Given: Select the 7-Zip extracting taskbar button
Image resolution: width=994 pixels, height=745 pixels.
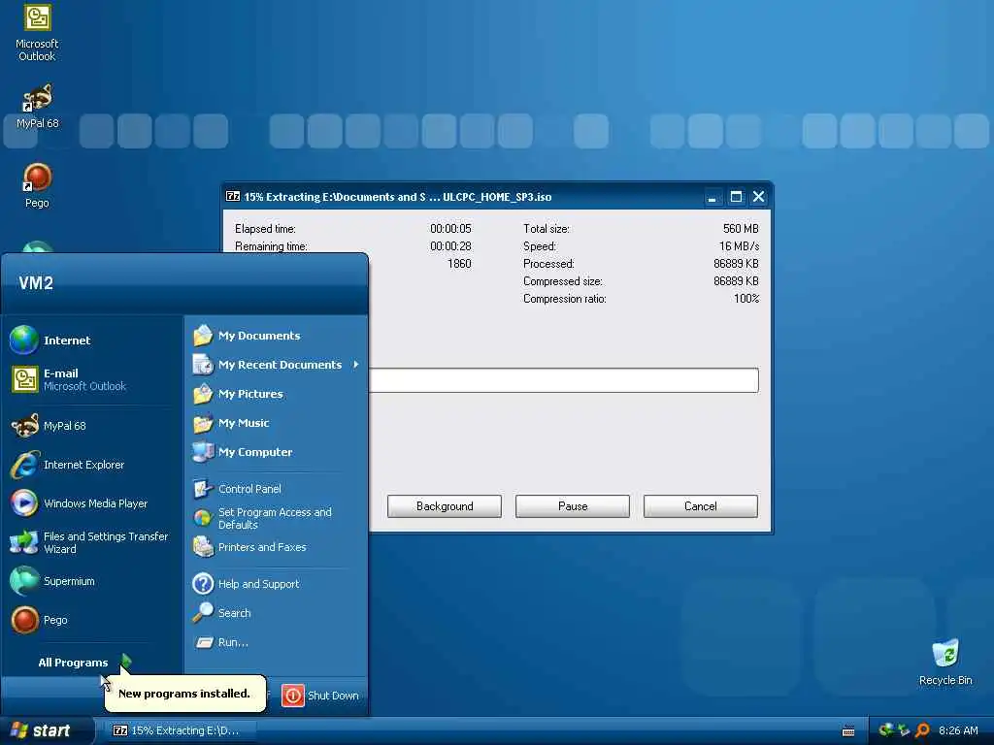Looking at the screenshot, I should click(181, 730).
